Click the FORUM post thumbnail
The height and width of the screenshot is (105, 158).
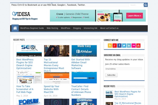coord(29,102)
